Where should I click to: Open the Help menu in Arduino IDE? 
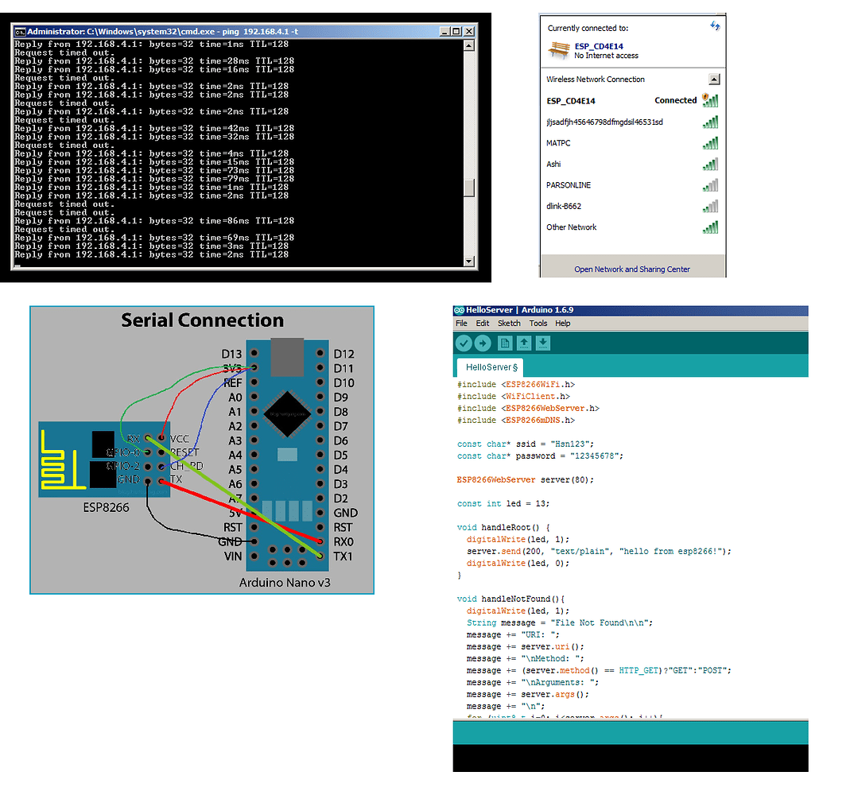tap(562, 324)
